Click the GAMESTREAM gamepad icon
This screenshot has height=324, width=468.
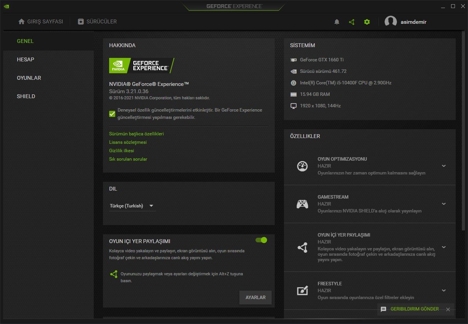[x=302, y=204]
